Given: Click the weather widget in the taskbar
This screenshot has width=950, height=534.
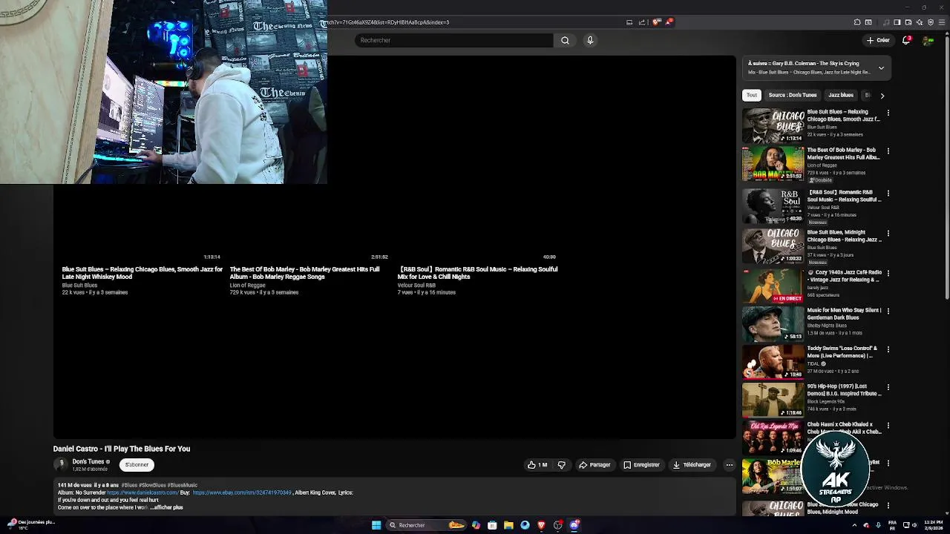Looking at the screenshot, I should point(30,524).
